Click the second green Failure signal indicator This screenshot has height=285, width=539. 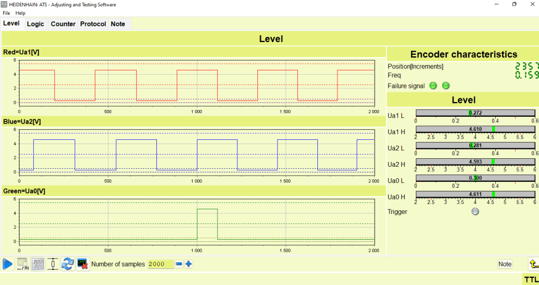pos(446,86)
